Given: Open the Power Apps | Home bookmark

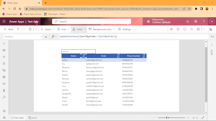Looking at the screenshot, I should (30, 14).
